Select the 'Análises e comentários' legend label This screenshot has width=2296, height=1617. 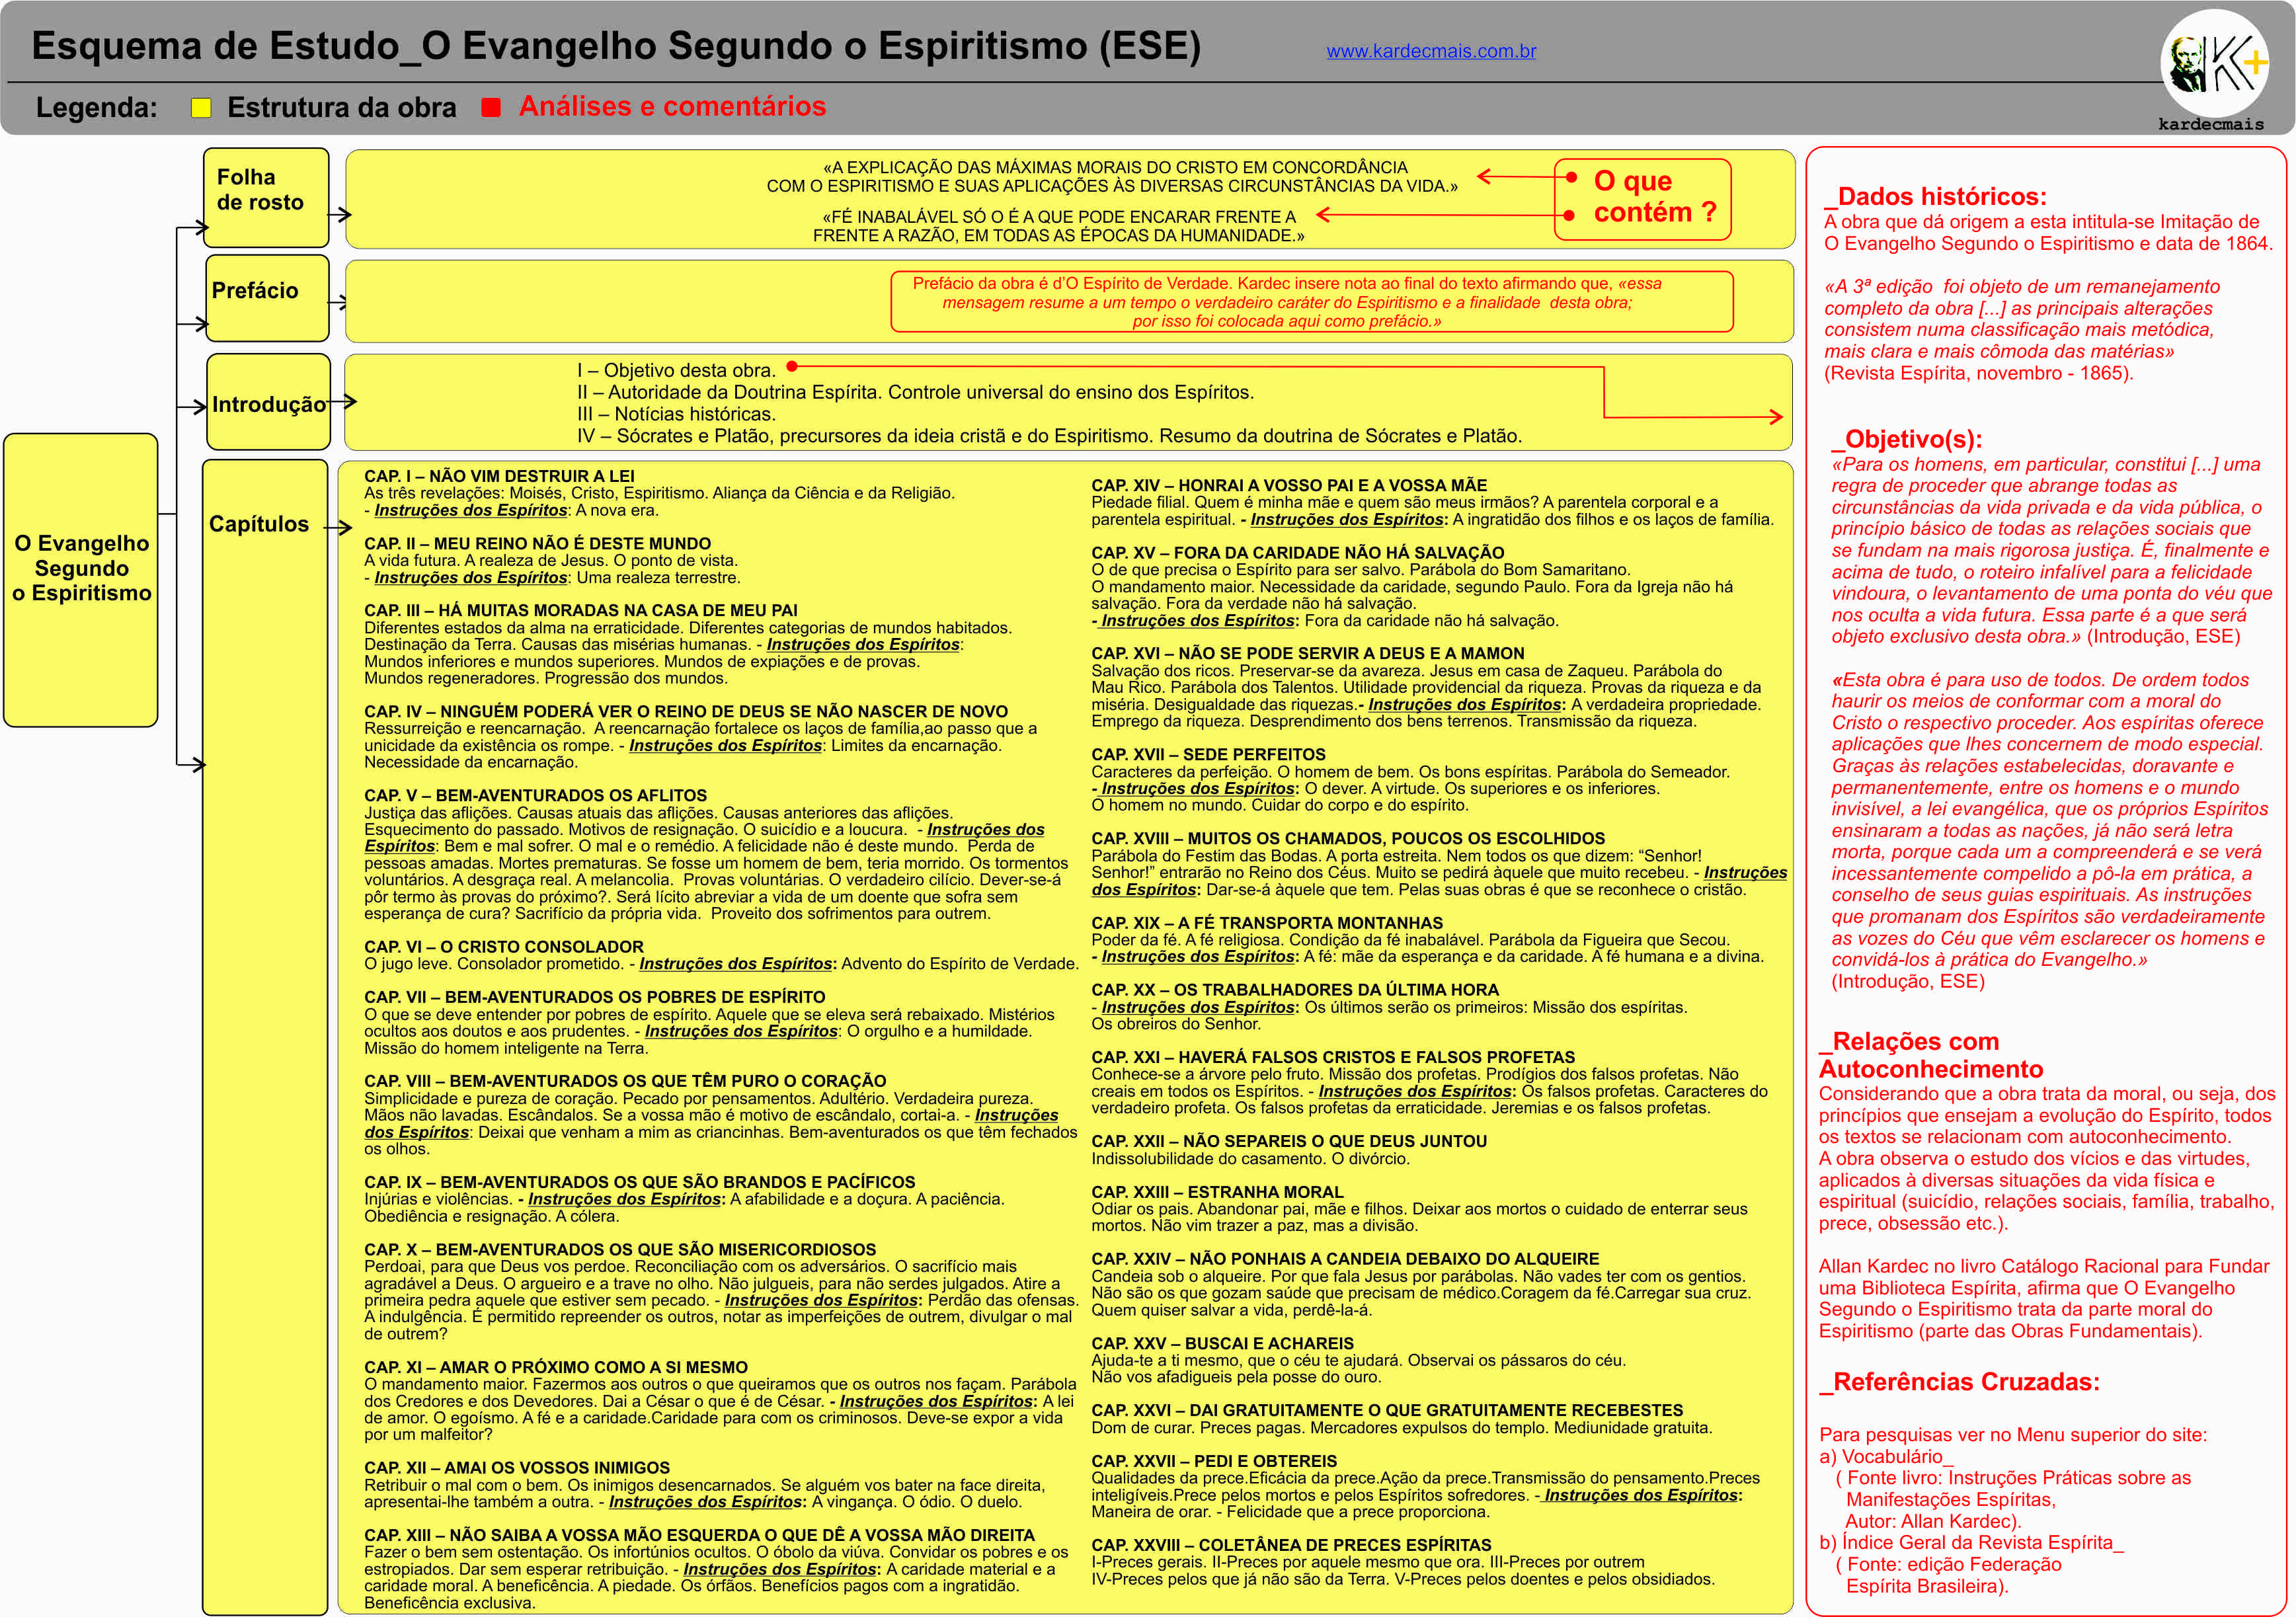(672, 106)
